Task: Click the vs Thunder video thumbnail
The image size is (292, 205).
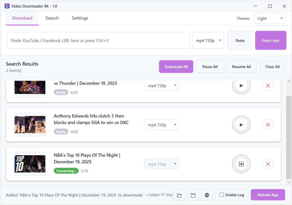Action: [x=30, y=88]
